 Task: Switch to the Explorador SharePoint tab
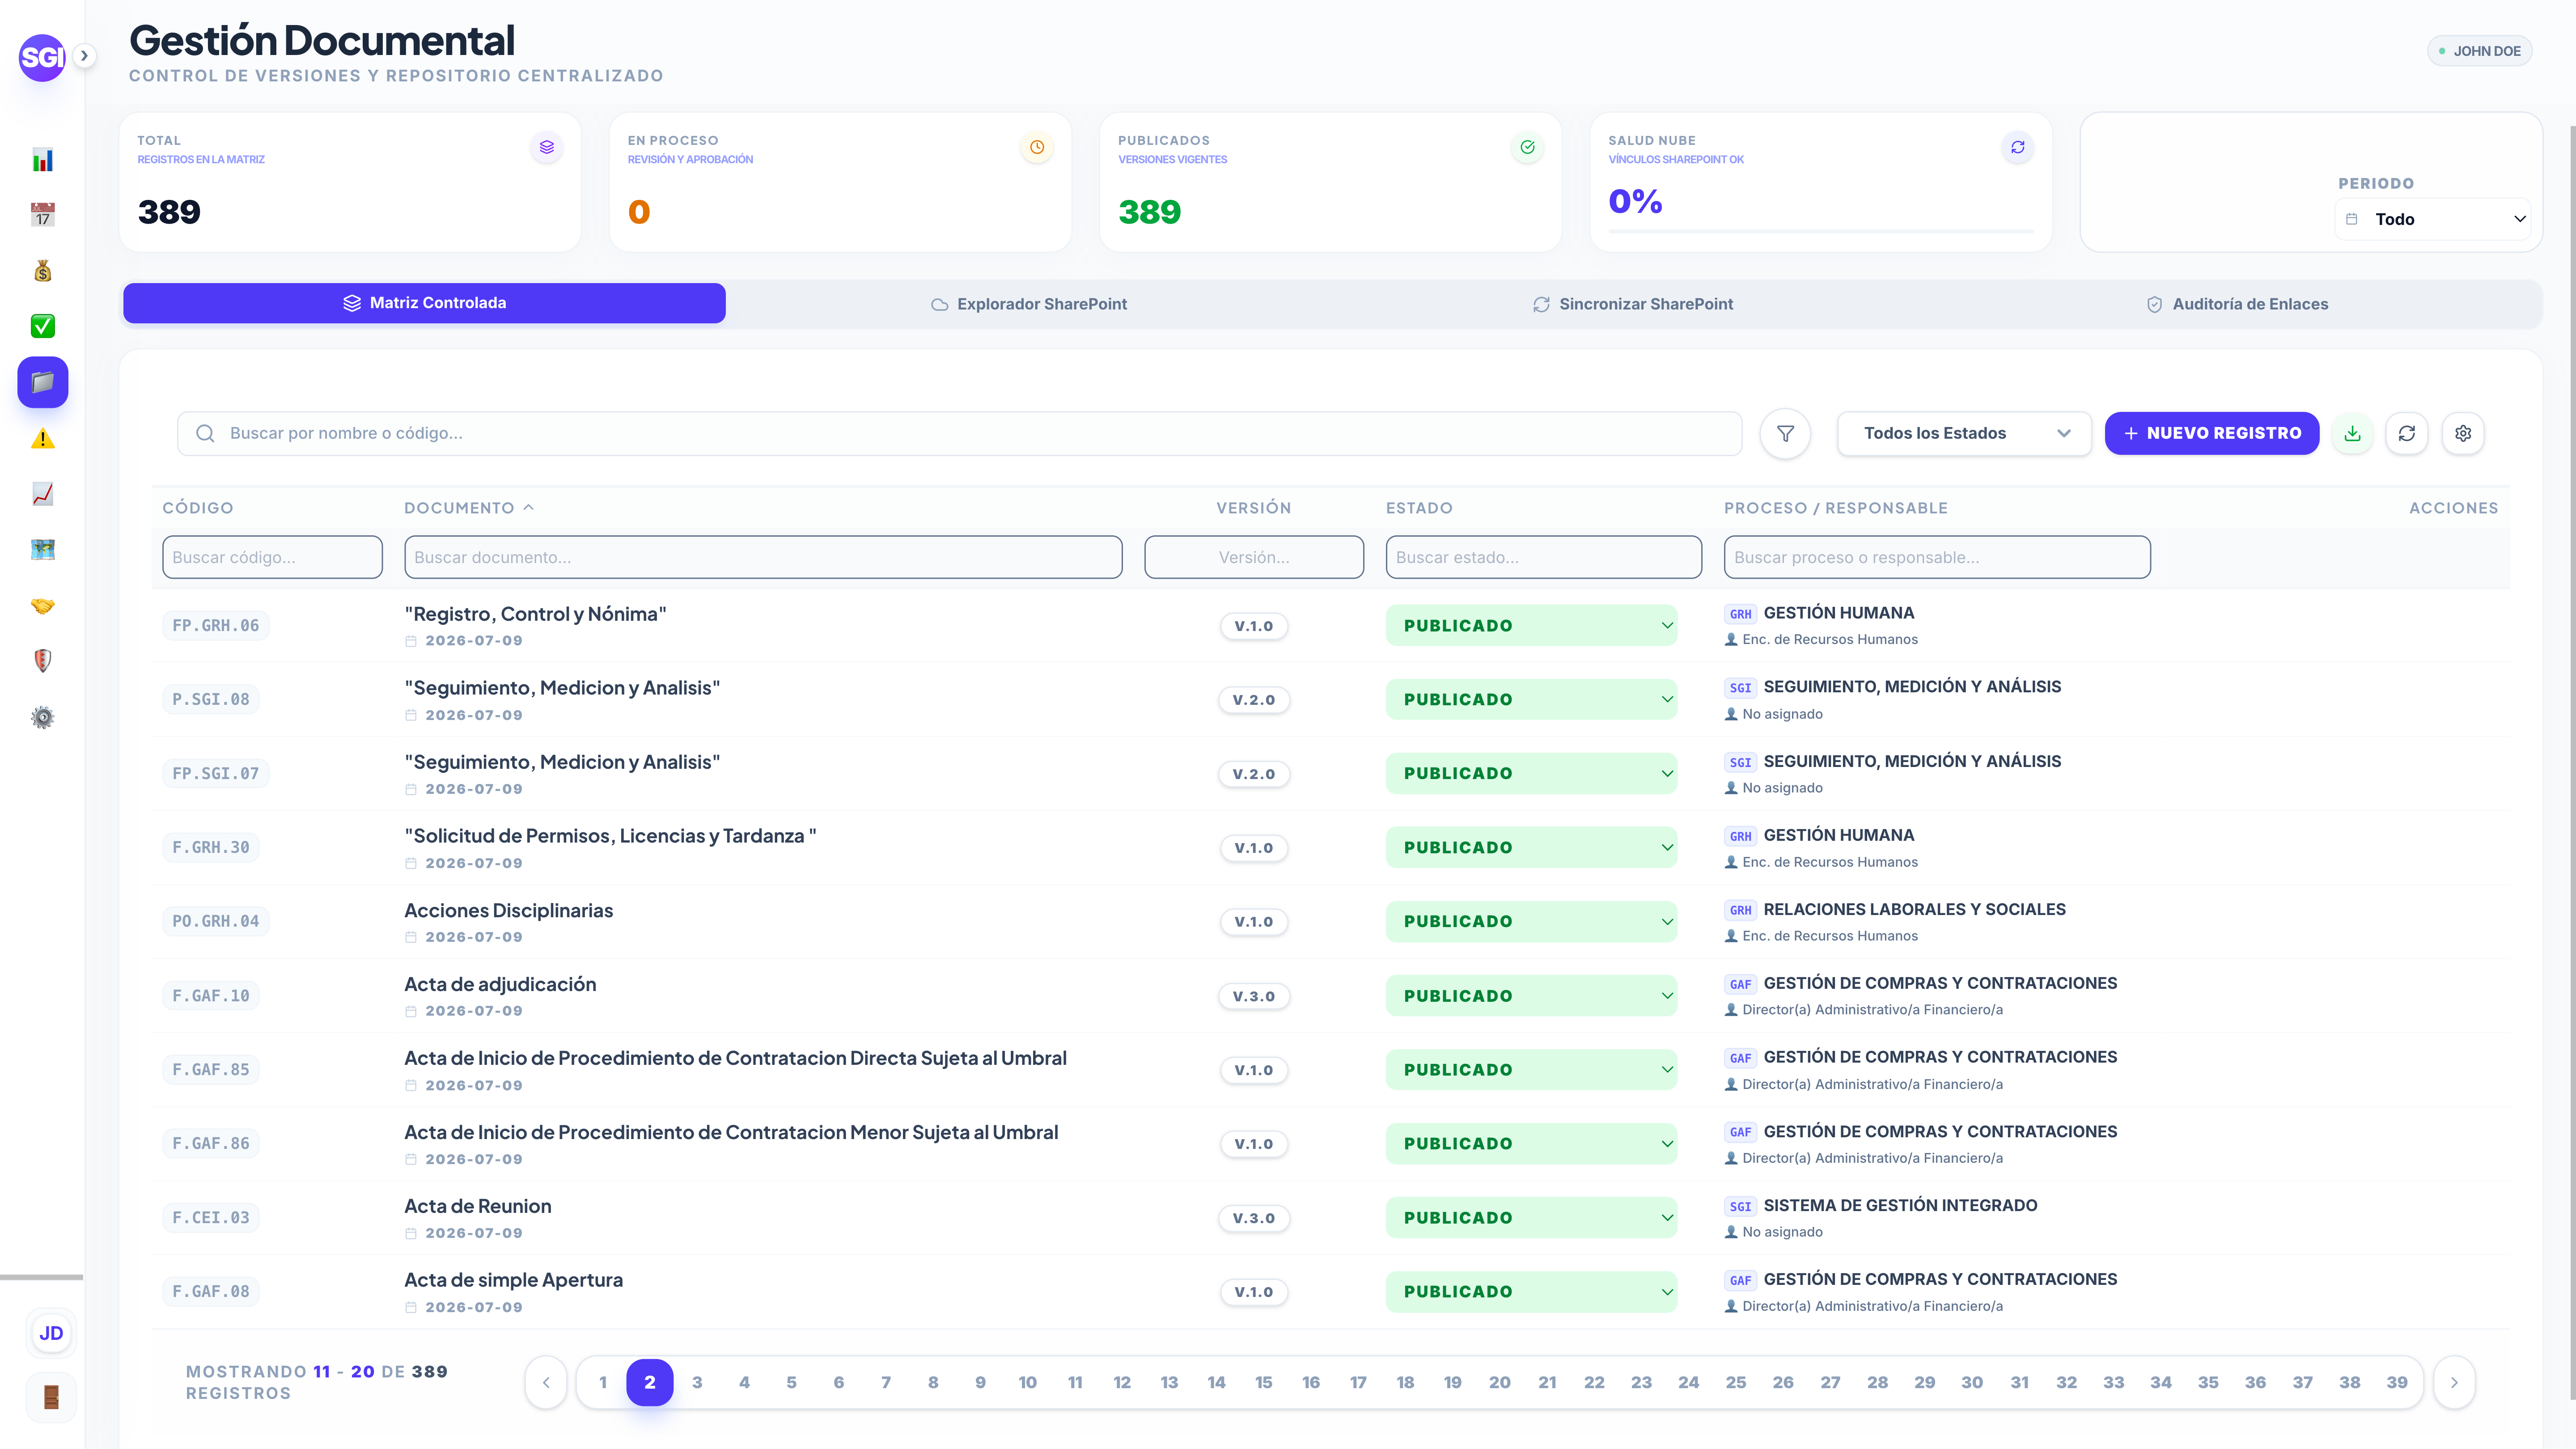click(1028, 304)
